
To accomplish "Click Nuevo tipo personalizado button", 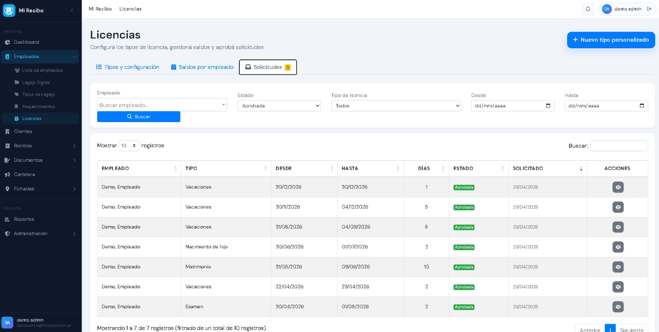I will (x=610, y=40).
